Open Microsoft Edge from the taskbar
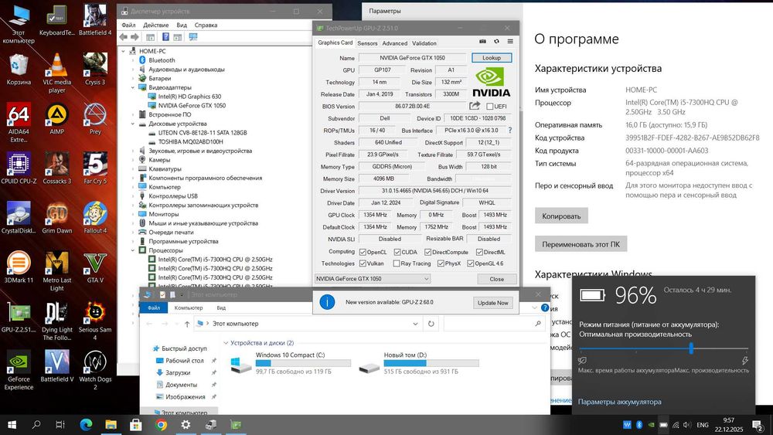The image size is (773, 435). [87, 424]
